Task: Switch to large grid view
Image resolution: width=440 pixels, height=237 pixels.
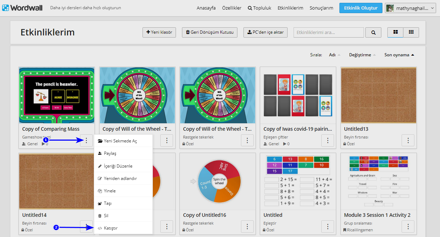Action: pos(395,32)
